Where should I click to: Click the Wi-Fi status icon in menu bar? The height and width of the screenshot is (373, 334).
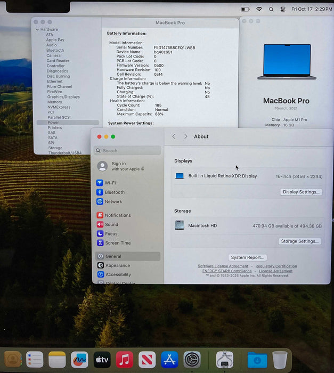pos(259,9)
